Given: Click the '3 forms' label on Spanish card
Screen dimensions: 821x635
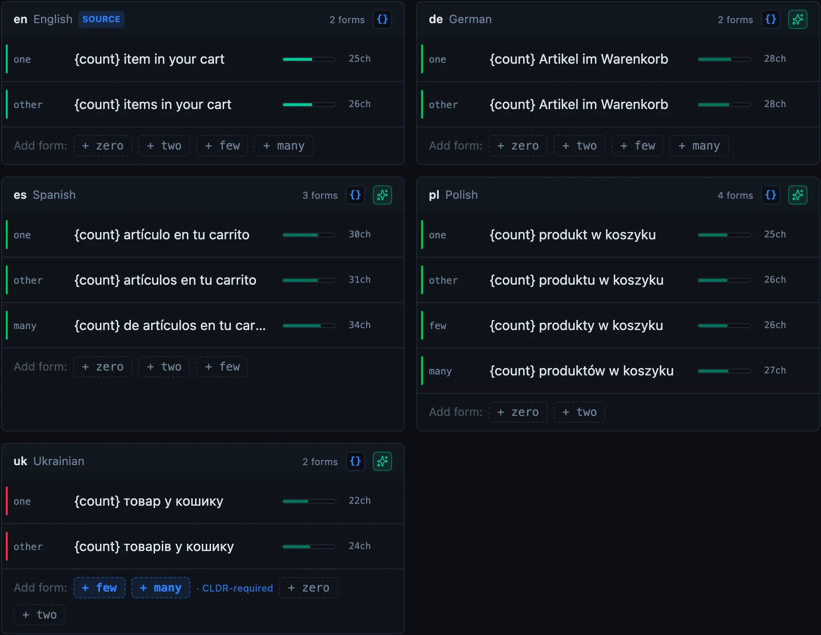Looking at the screenshot, I should pos(320,195).
